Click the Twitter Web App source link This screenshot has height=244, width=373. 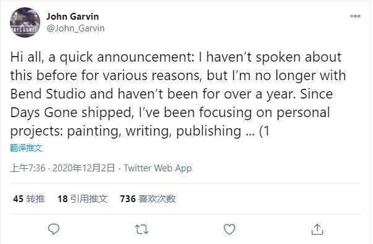158,168
